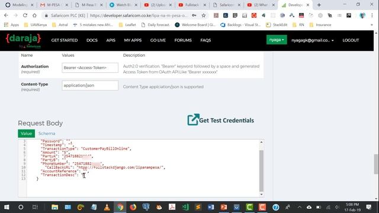Switch to the Schema tab
The height and width of the screenshot is (213, 379).
coord(47,133)
